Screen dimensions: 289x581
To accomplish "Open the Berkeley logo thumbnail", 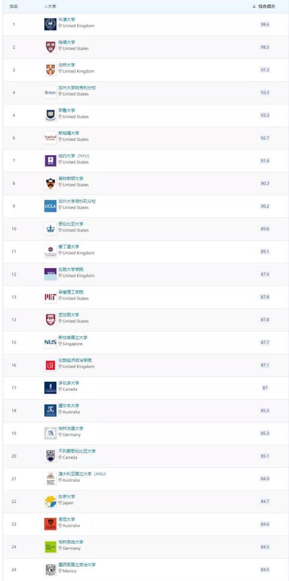I will pos(51,92).
